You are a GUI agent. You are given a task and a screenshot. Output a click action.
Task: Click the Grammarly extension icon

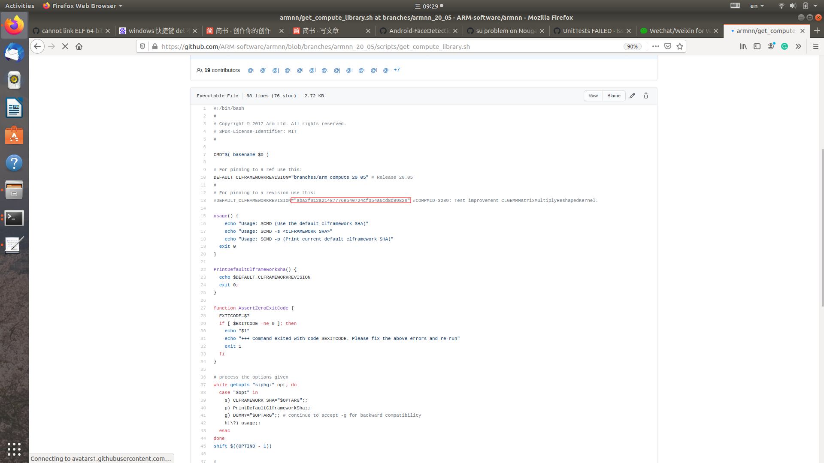click(785, 46)
